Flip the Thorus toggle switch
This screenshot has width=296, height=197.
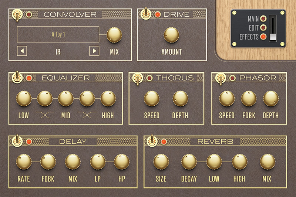pos(138,78)
